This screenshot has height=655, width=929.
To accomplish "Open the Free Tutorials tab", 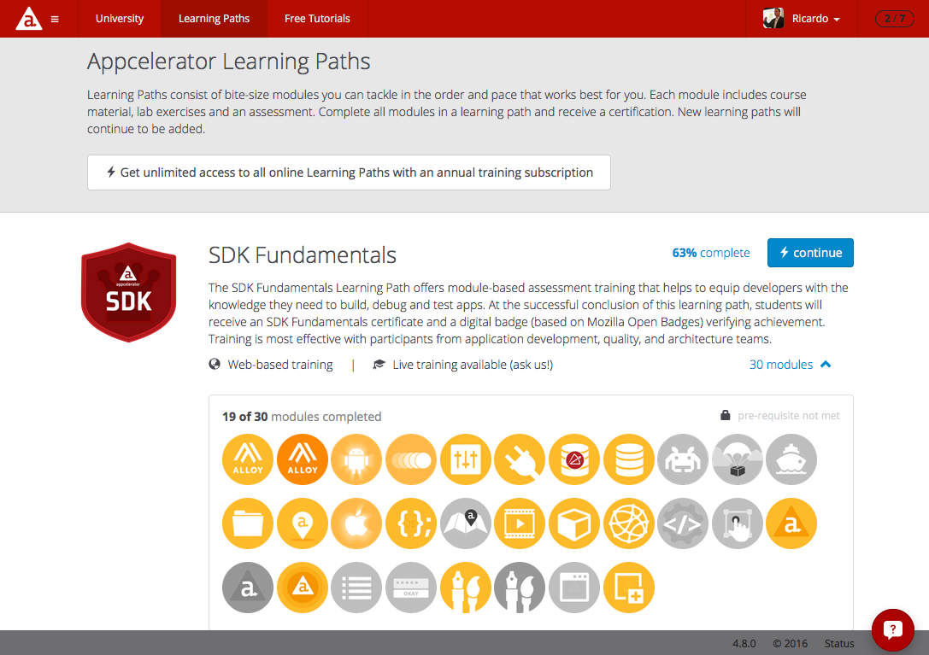I will [x=317, y=18].
